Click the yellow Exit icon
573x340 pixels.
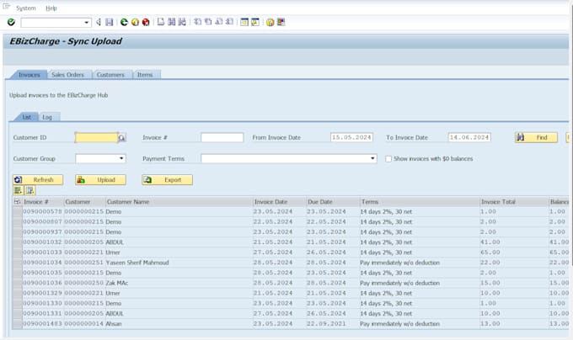click(135, 22)
